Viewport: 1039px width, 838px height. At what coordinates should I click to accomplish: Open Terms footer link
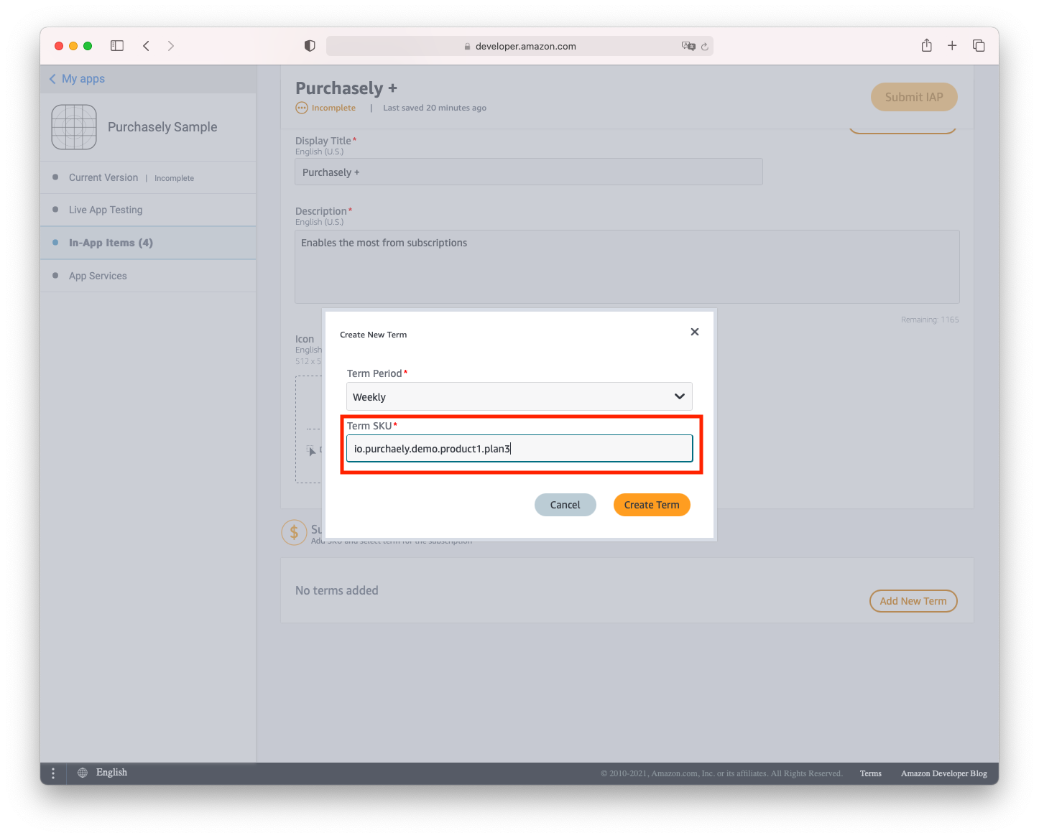(x=871, y=773)
